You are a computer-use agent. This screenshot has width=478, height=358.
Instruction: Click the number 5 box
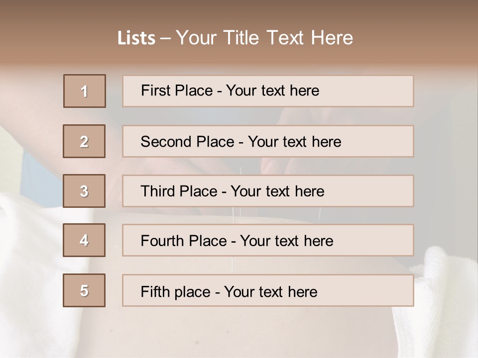(x=84, y=290)
